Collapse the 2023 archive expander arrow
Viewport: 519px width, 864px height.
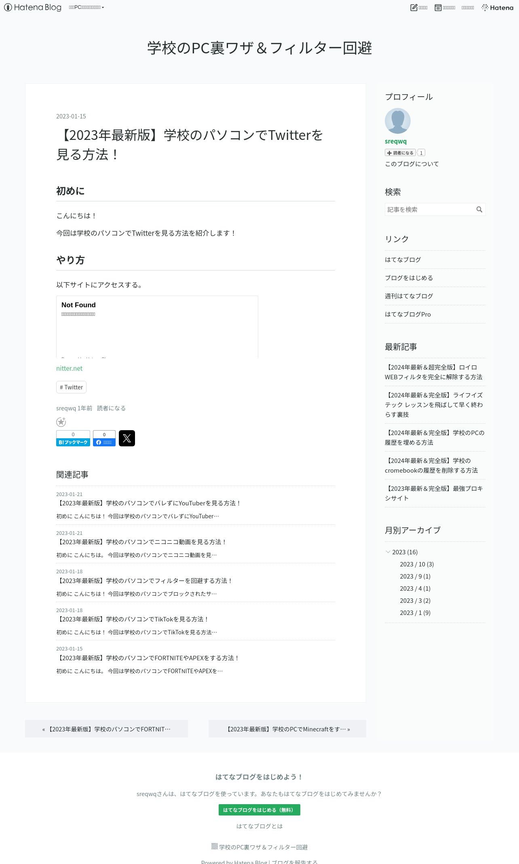tap(388, 552)
